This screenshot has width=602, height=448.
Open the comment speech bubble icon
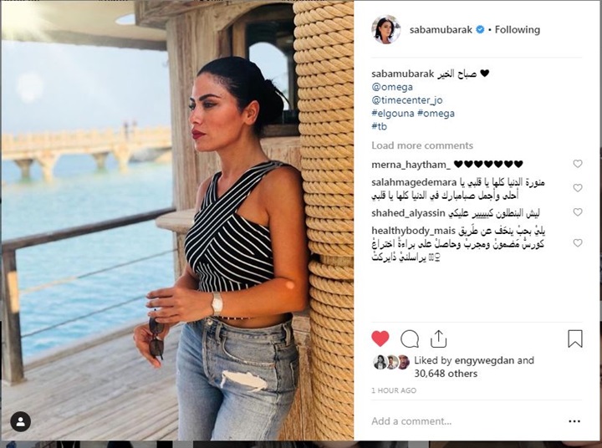[409, 339]
